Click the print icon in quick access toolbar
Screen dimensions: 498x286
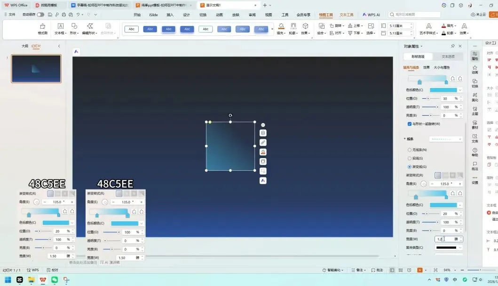pyautogui.click(x=64, y=15)
